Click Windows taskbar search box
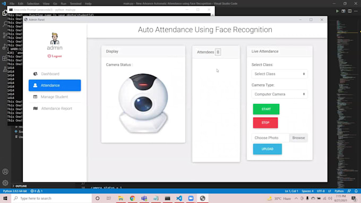 point(51,198)
